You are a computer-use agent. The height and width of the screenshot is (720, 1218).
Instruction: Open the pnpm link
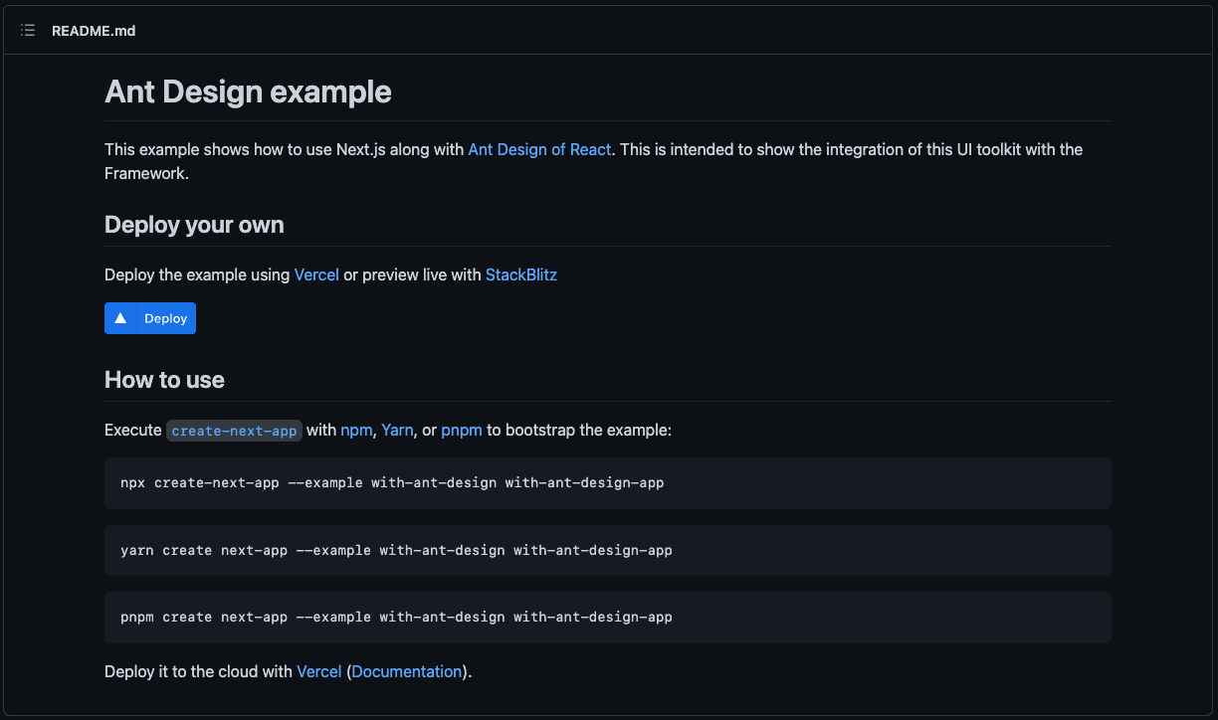coord(462,430)
